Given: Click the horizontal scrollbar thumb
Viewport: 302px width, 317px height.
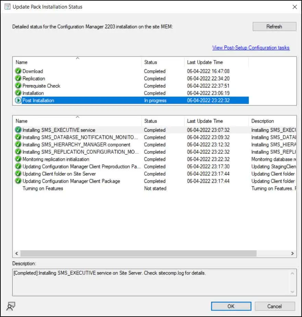Looking at the screenshot, I should click(138, 253).
